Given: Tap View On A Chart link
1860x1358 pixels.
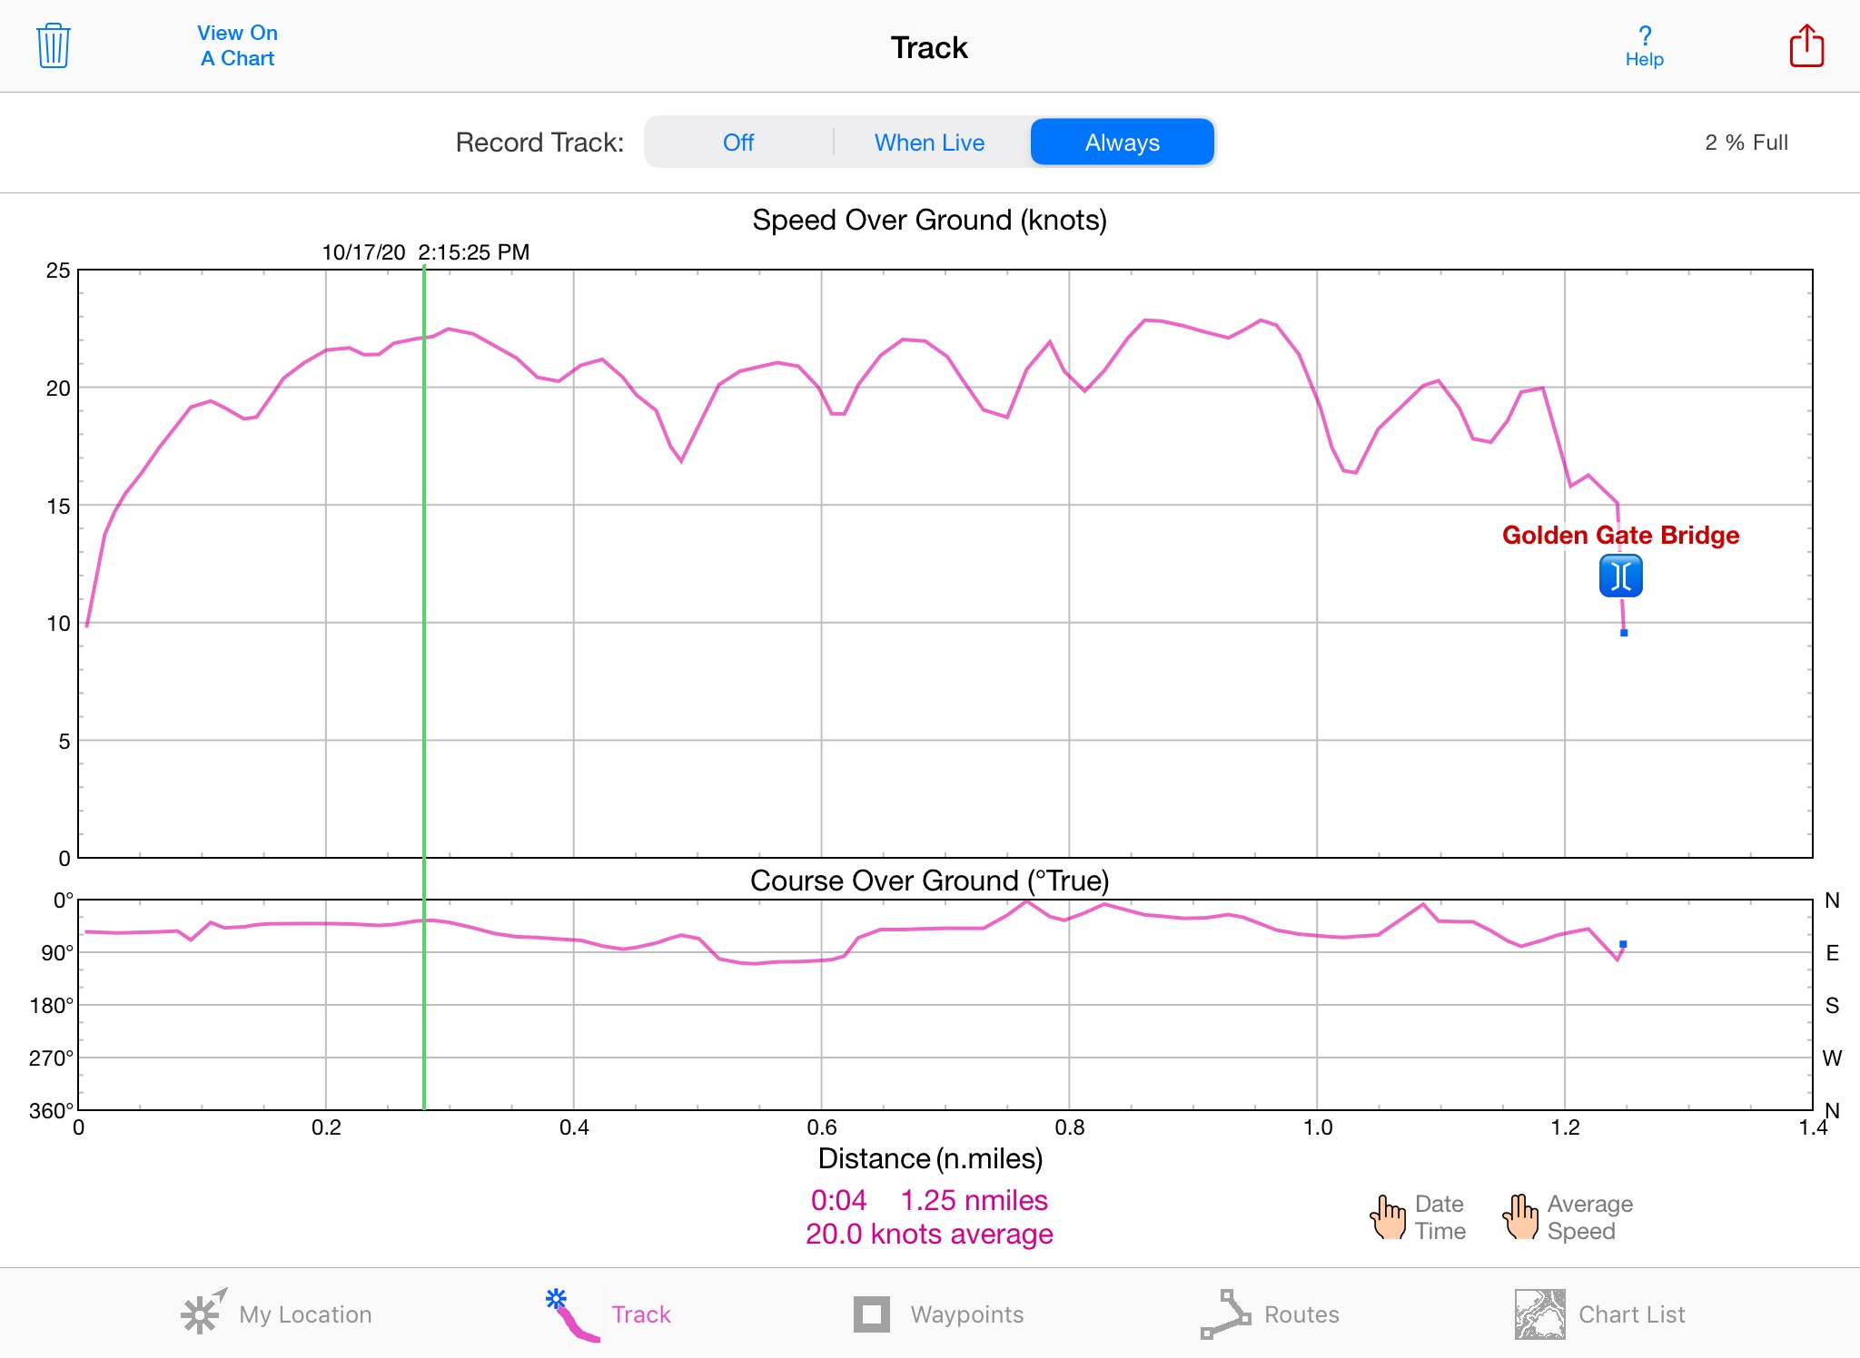Looking at the screenshot, I should point(237,45).
